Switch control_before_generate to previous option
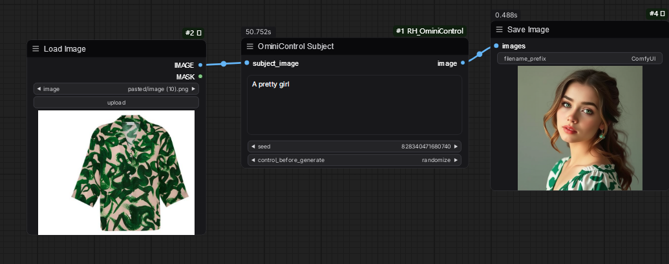 253,160
